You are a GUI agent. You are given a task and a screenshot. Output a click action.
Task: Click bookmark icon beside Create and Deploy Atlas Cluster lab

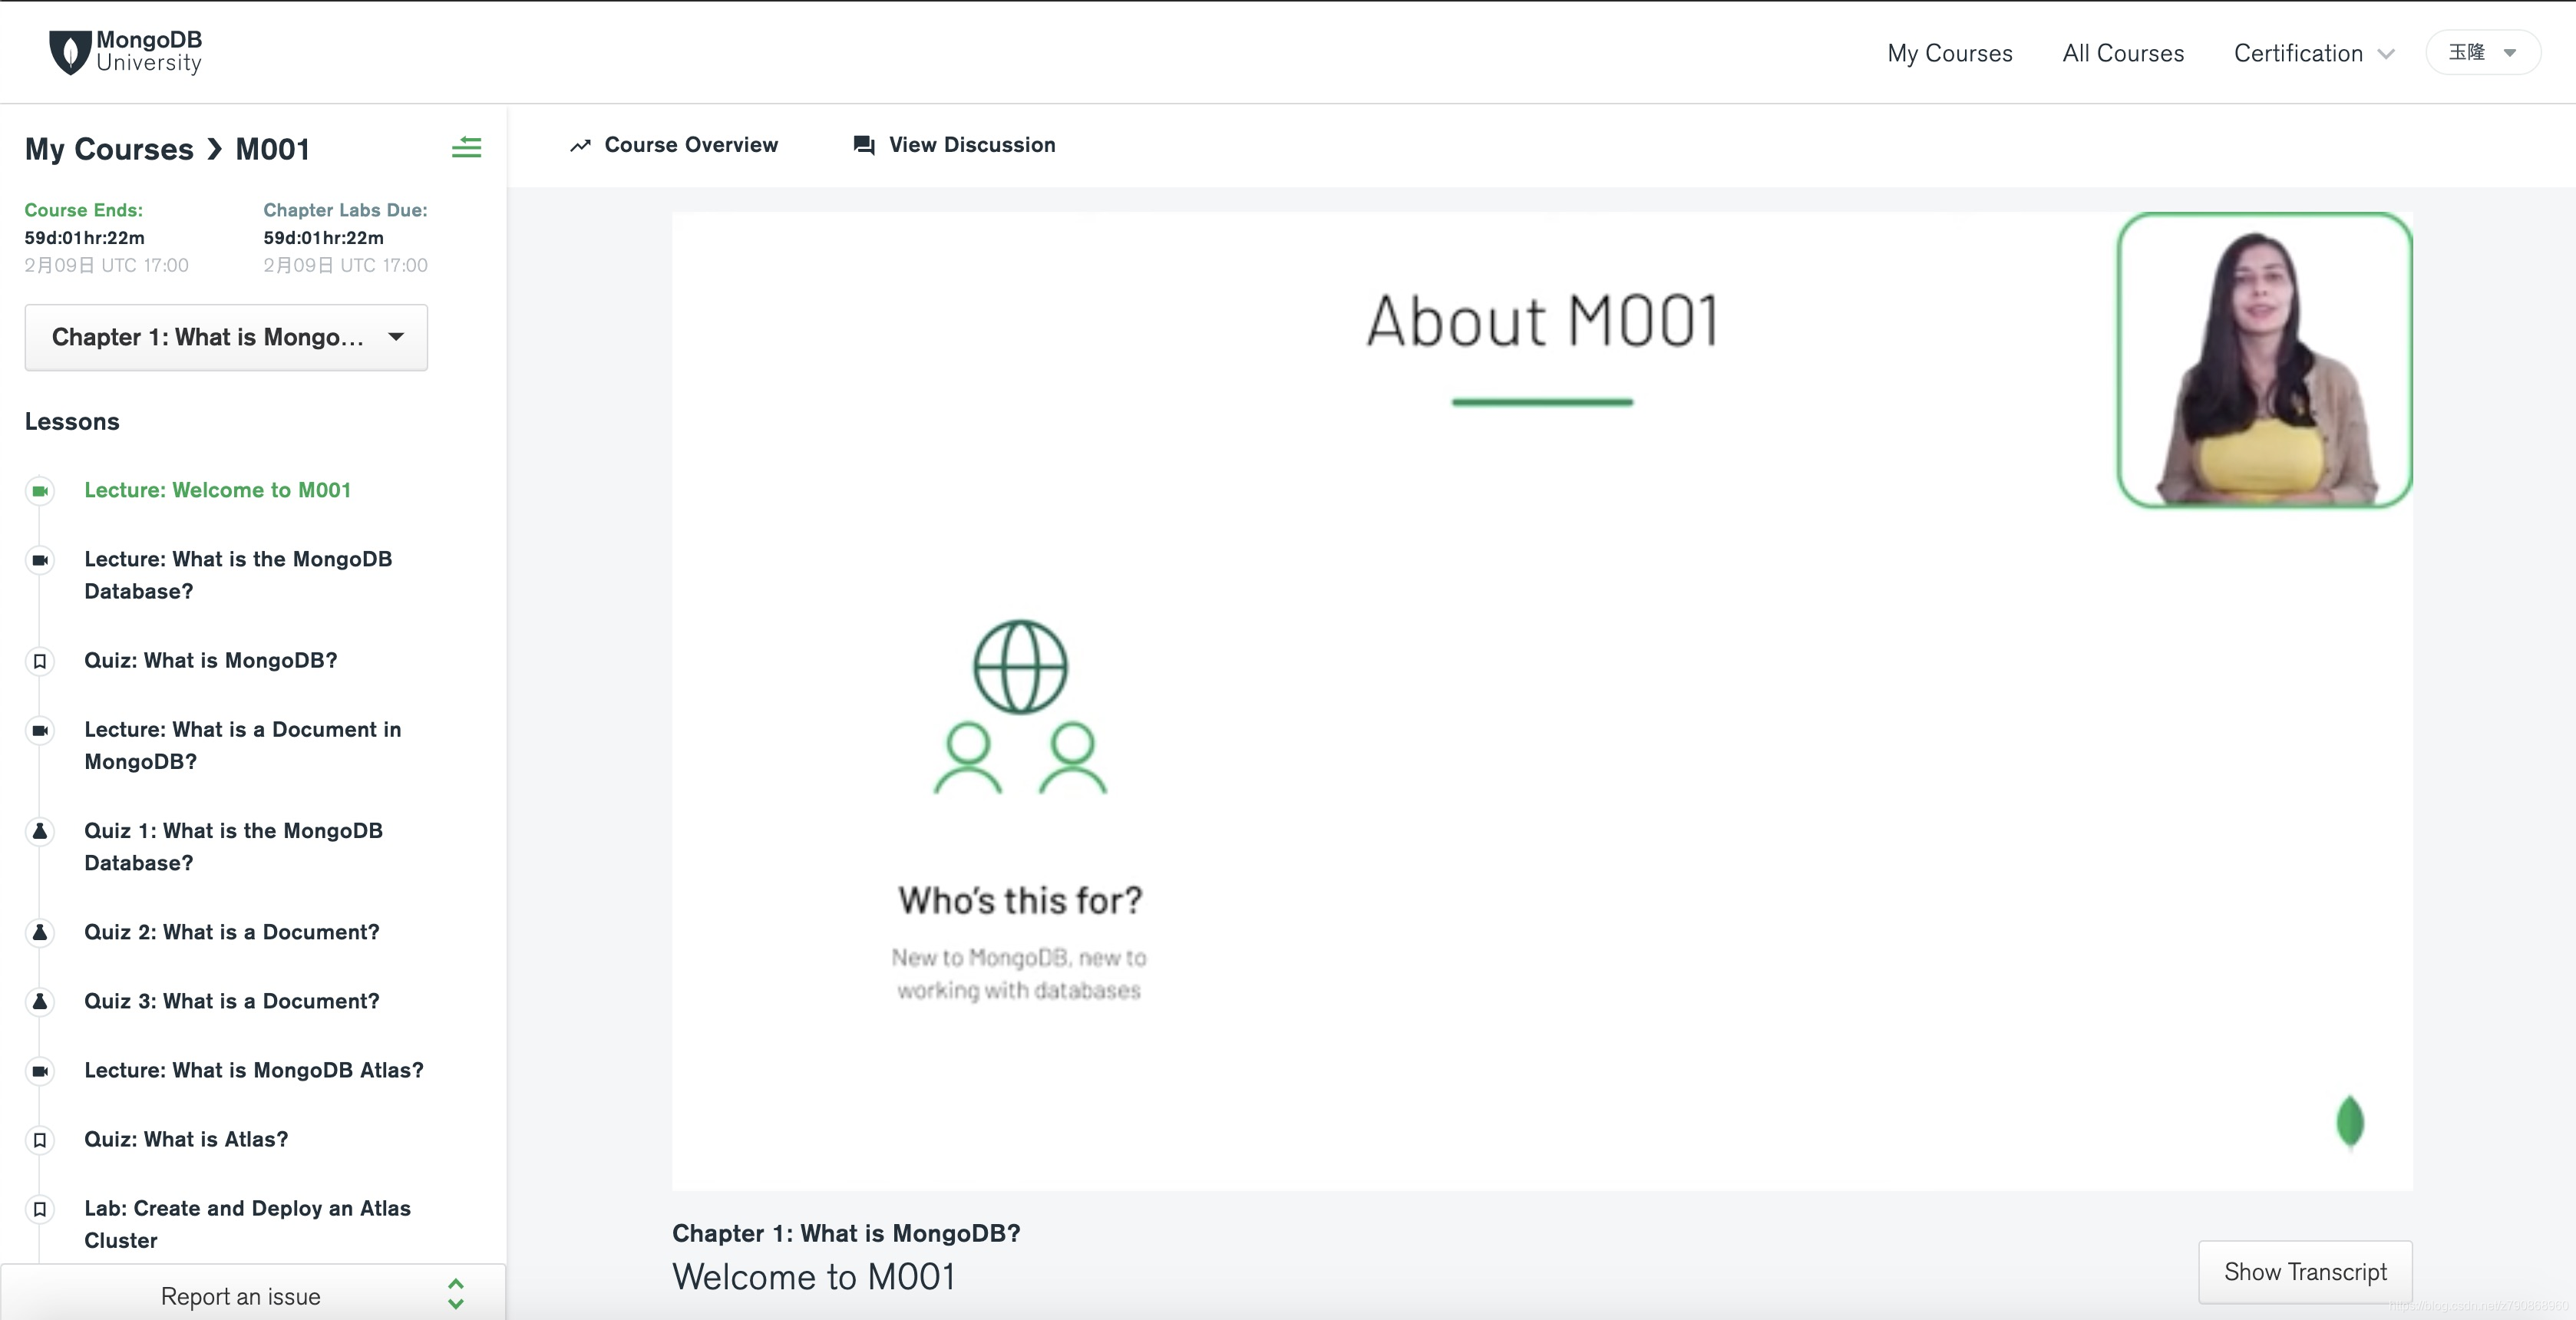40,1209
